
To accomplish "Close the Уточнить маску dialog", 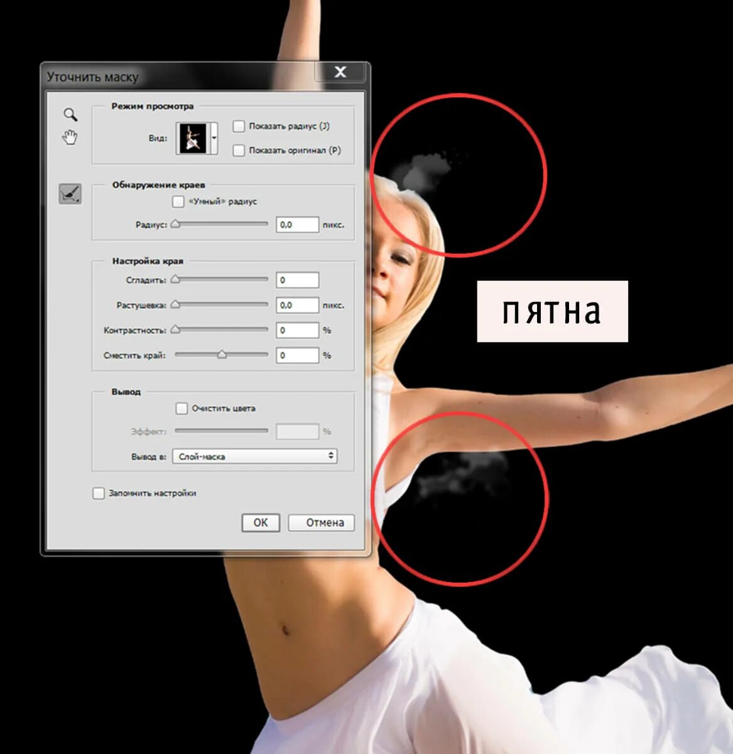I will pos(340,72).
